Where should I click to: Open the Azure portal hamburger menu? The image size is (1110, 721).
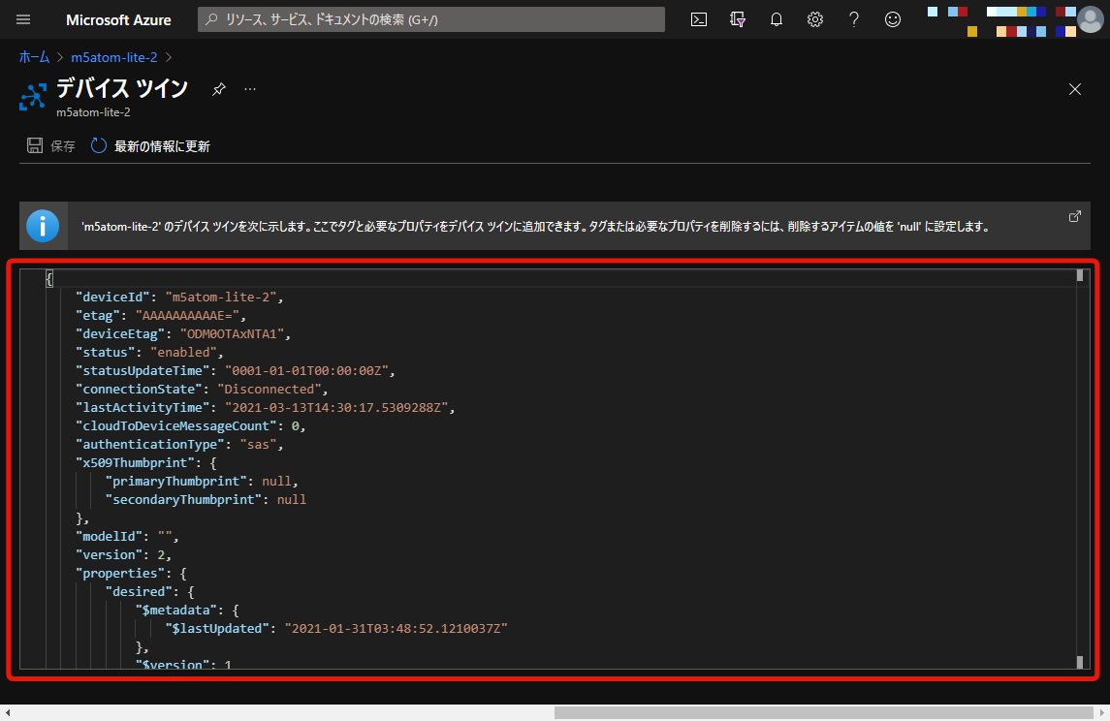(23, 19)
